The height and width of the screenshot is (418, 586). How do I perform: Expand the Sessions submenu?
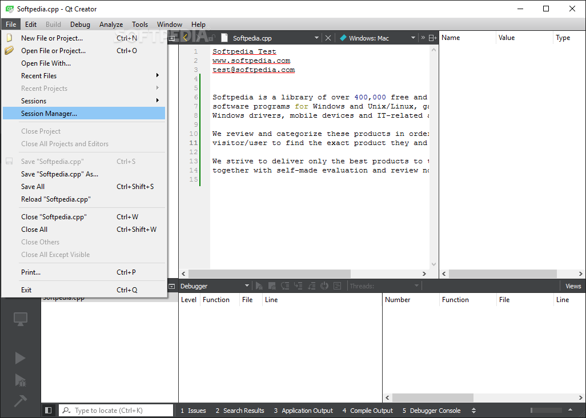pyautogui.click(x=84, y=101)
